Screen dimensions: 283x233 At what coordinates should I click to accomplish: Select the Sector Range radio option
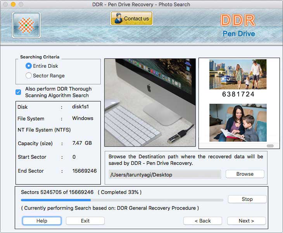[x=29, y=75]
